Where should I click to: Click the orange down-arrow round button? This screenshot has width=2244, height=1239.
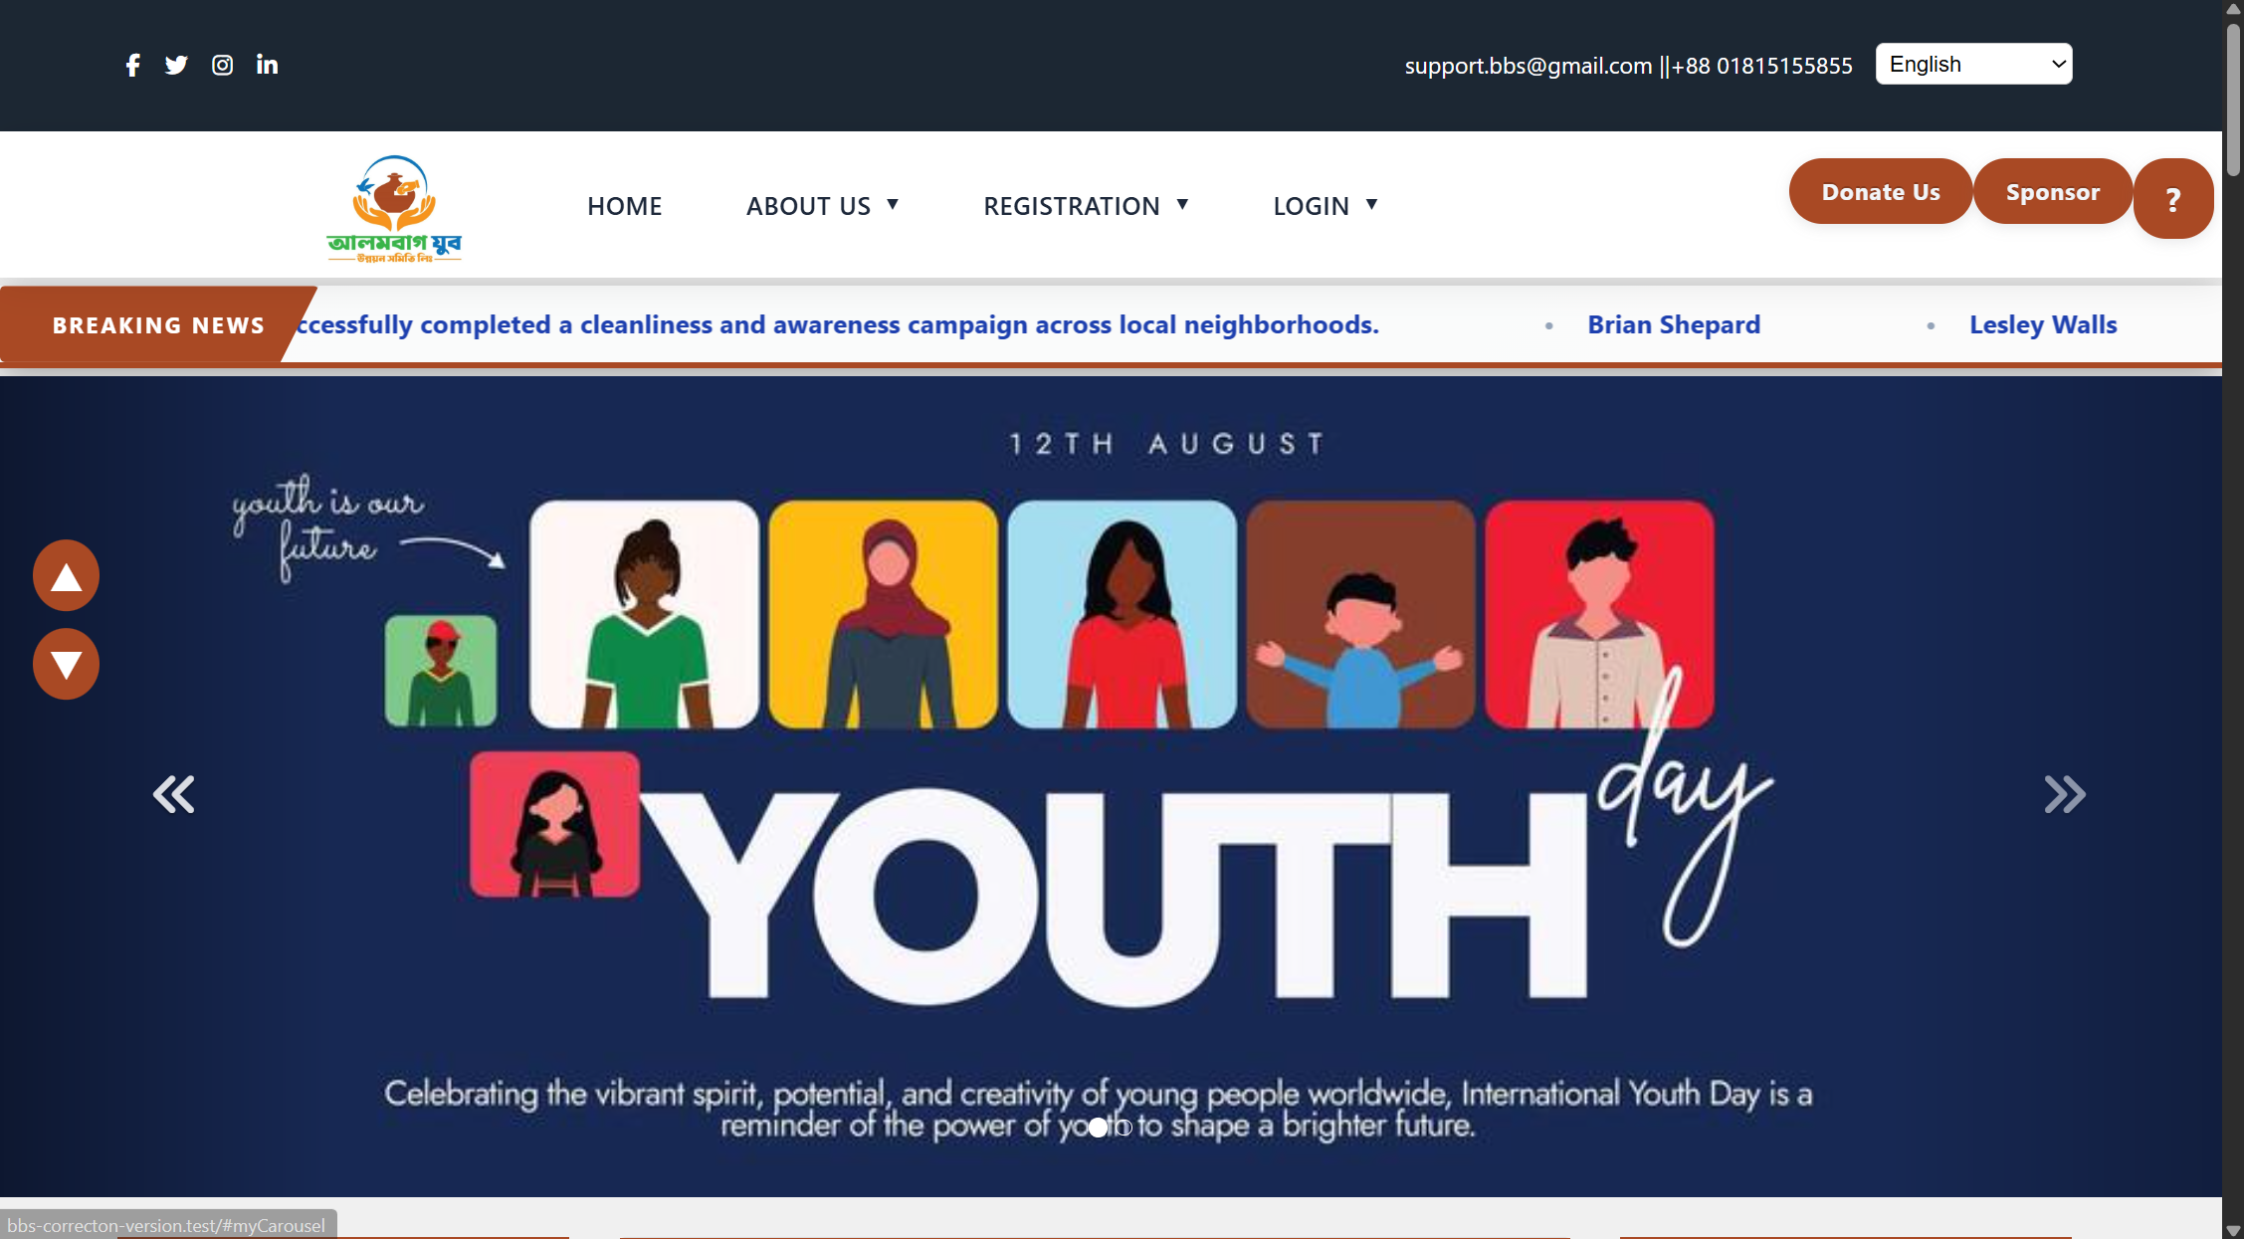pos(66,664)
